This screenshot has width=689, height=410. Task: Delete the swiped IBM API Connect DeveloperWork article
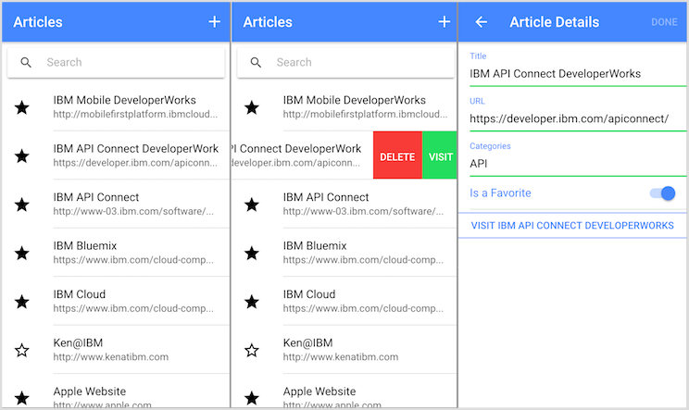tap(397, 155)
